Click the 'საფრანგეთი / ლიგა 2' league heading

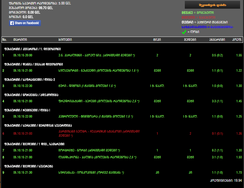coord(30,80)
